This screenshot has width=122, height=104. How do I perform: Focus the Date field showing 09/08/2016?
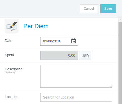[x=59, y=41]
